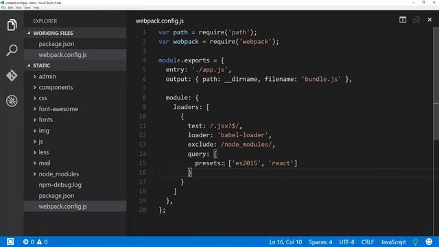Change language mode via JavaScript
439x247 pixels.
click(393, 242)
